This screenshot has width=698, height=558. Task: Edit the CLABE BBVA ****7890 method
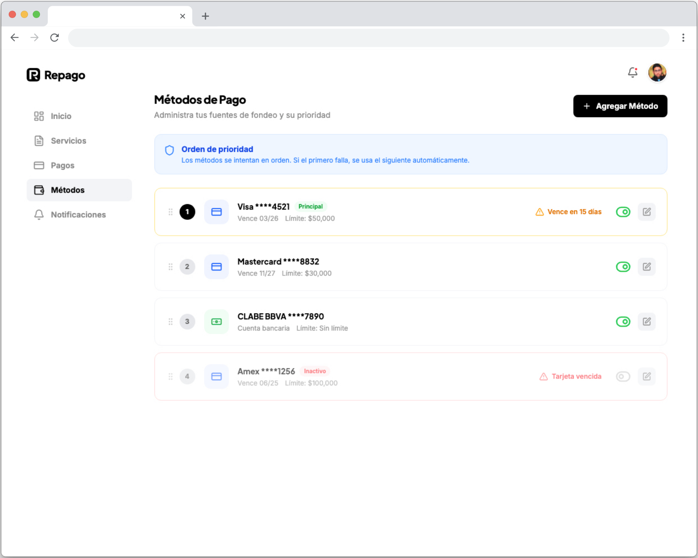coord(647,322)
